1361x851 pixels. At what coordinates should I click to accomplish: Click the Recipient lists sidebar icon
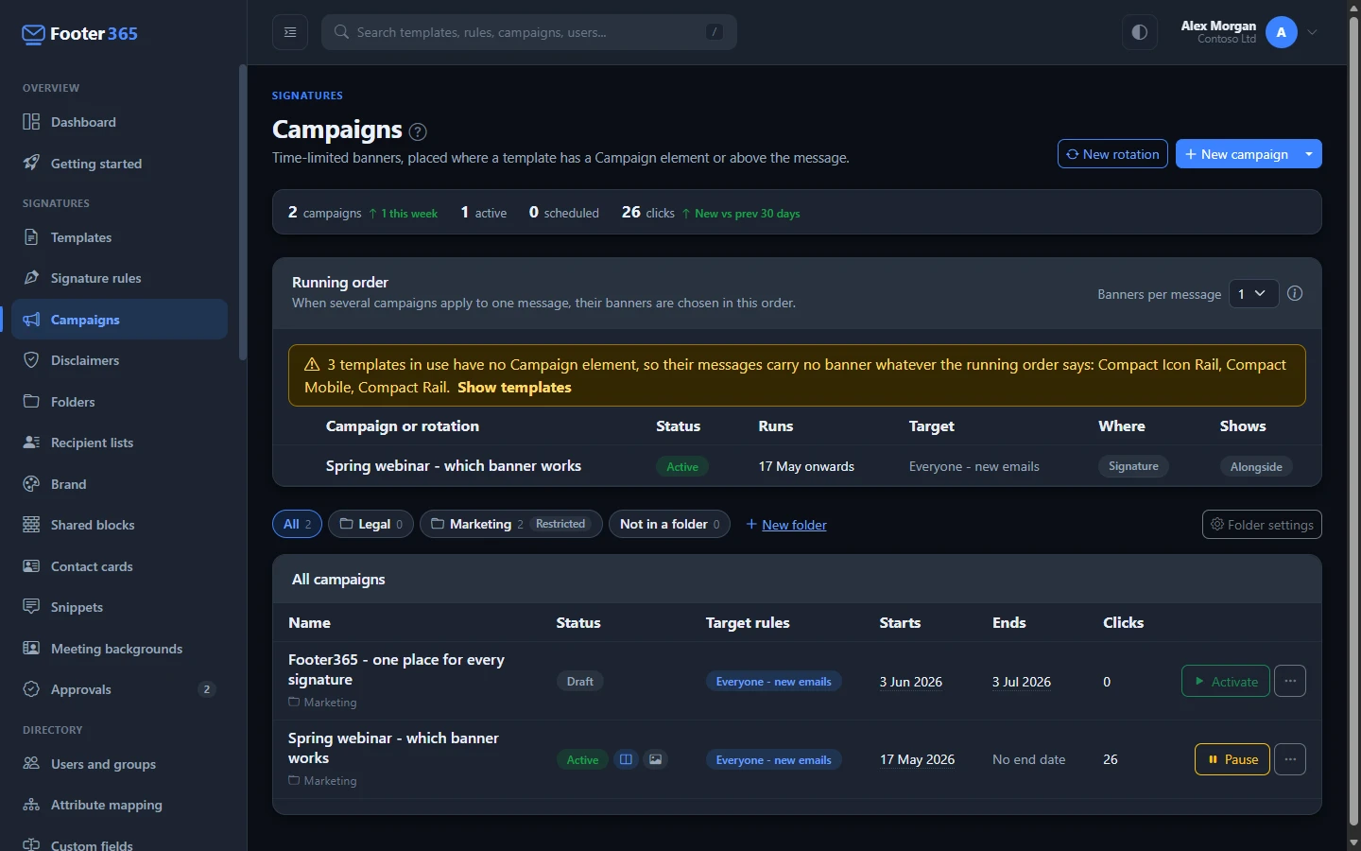pos(31,443)
